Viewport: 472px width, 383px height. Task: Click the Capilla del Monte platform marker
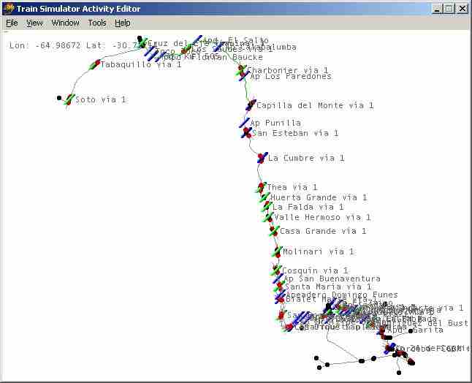(251, 105)
